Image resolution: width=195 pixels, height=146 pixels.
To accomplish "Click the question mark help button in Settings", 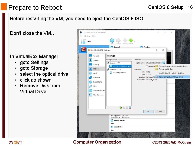I will click(157, 50).
